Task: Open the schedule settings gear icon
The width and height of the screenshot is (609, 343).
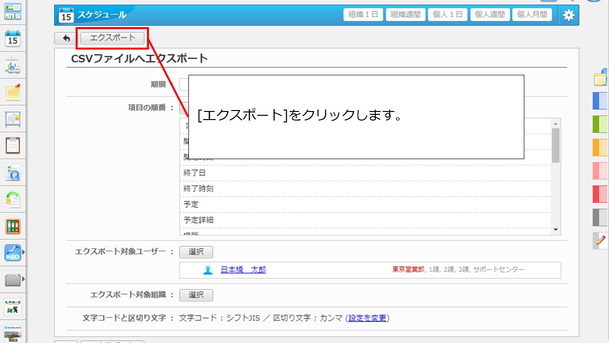Action: point(569,15)
